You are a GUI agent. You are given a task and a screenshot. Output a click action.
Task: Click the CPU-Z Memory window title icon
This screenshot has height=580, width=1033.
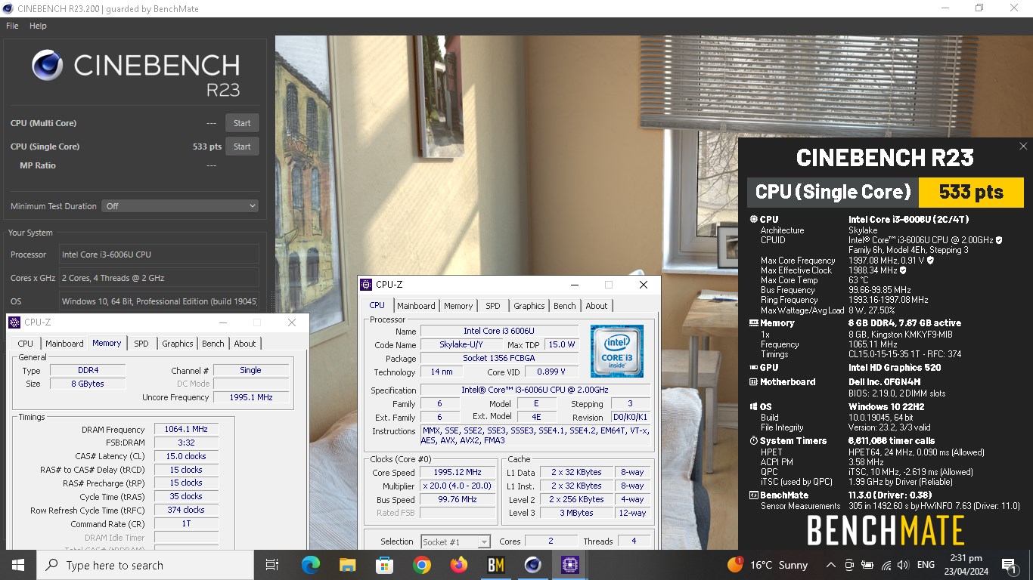[x=14, y=322]
